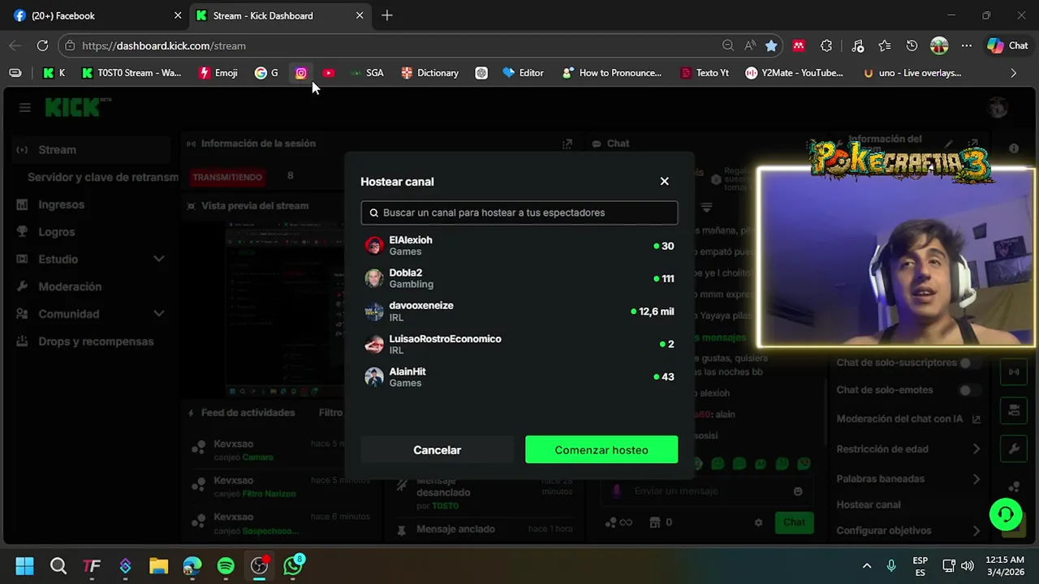Open browser history icon
The width and height of the screenshot is (1039, 584).
point(912,46)
